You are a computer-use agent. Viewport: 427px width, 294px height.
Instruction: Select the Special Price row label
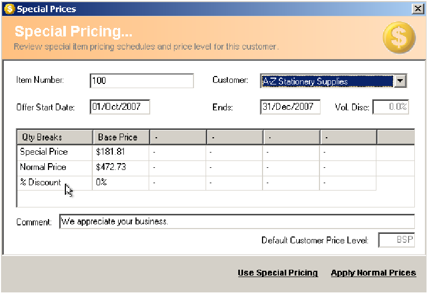click(x=44, y=151)
